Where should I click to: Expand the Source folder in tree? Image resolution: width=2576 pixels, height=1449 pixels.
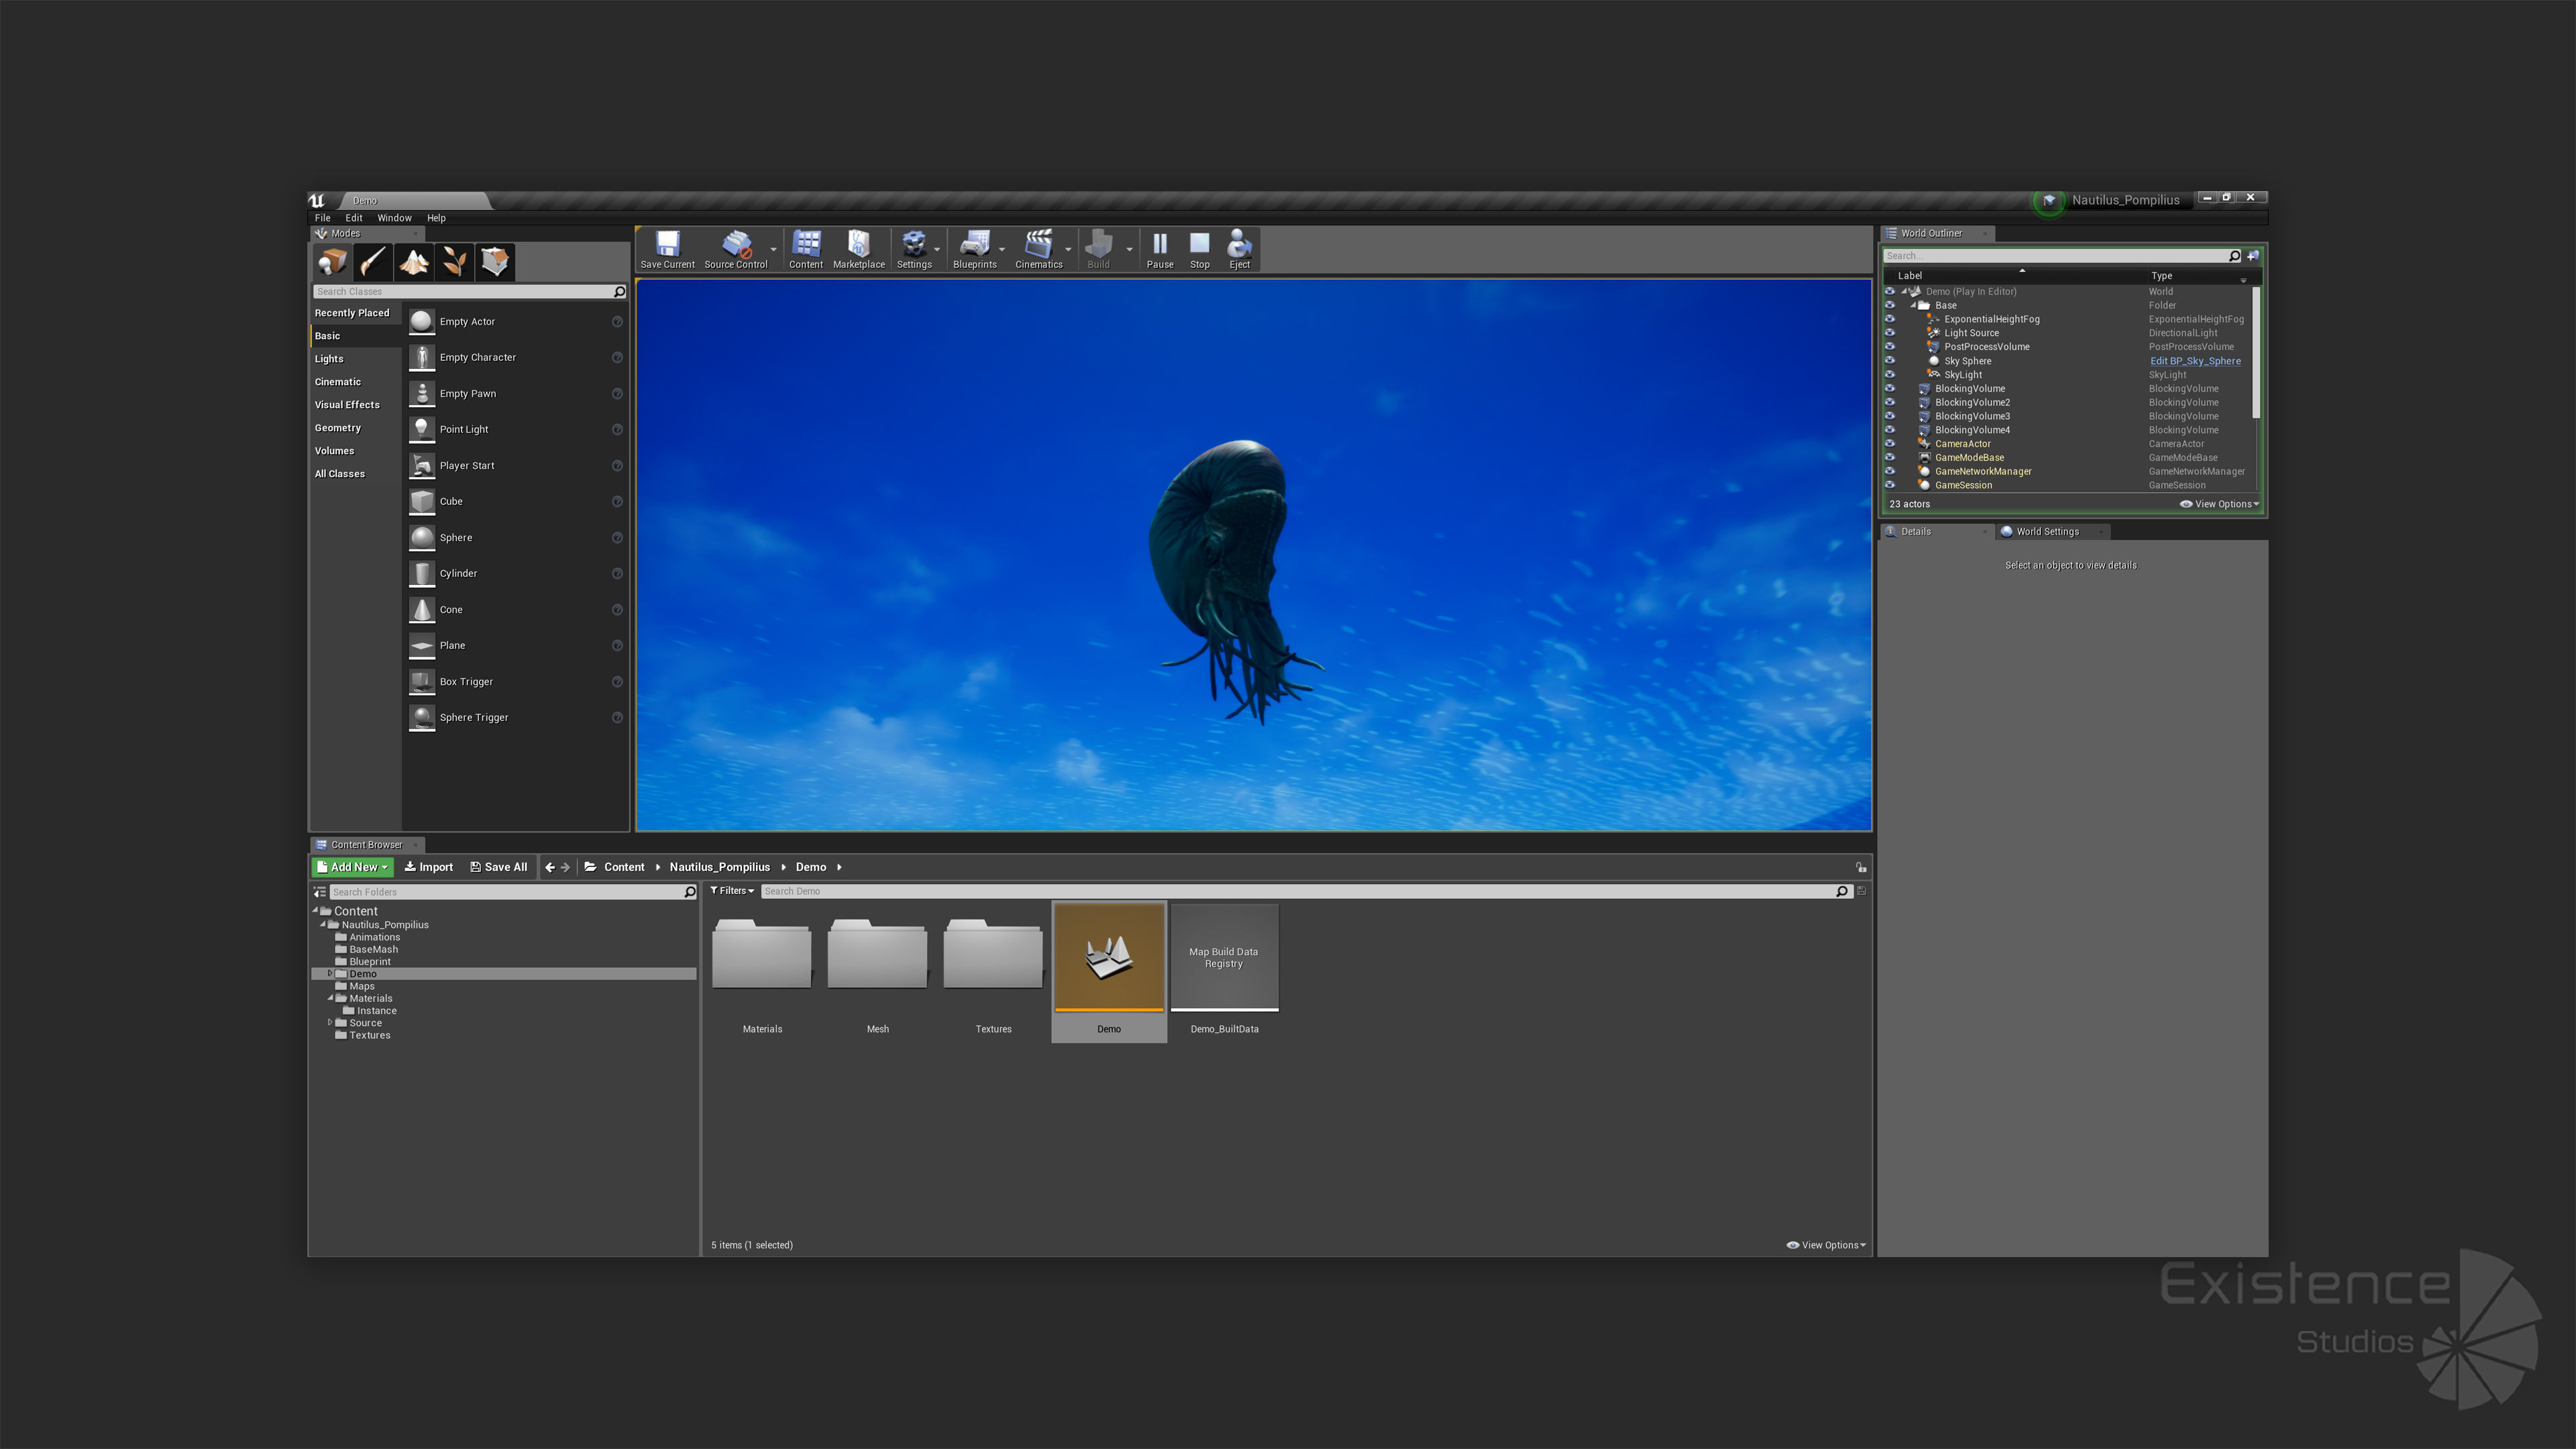click(330, 1022)
